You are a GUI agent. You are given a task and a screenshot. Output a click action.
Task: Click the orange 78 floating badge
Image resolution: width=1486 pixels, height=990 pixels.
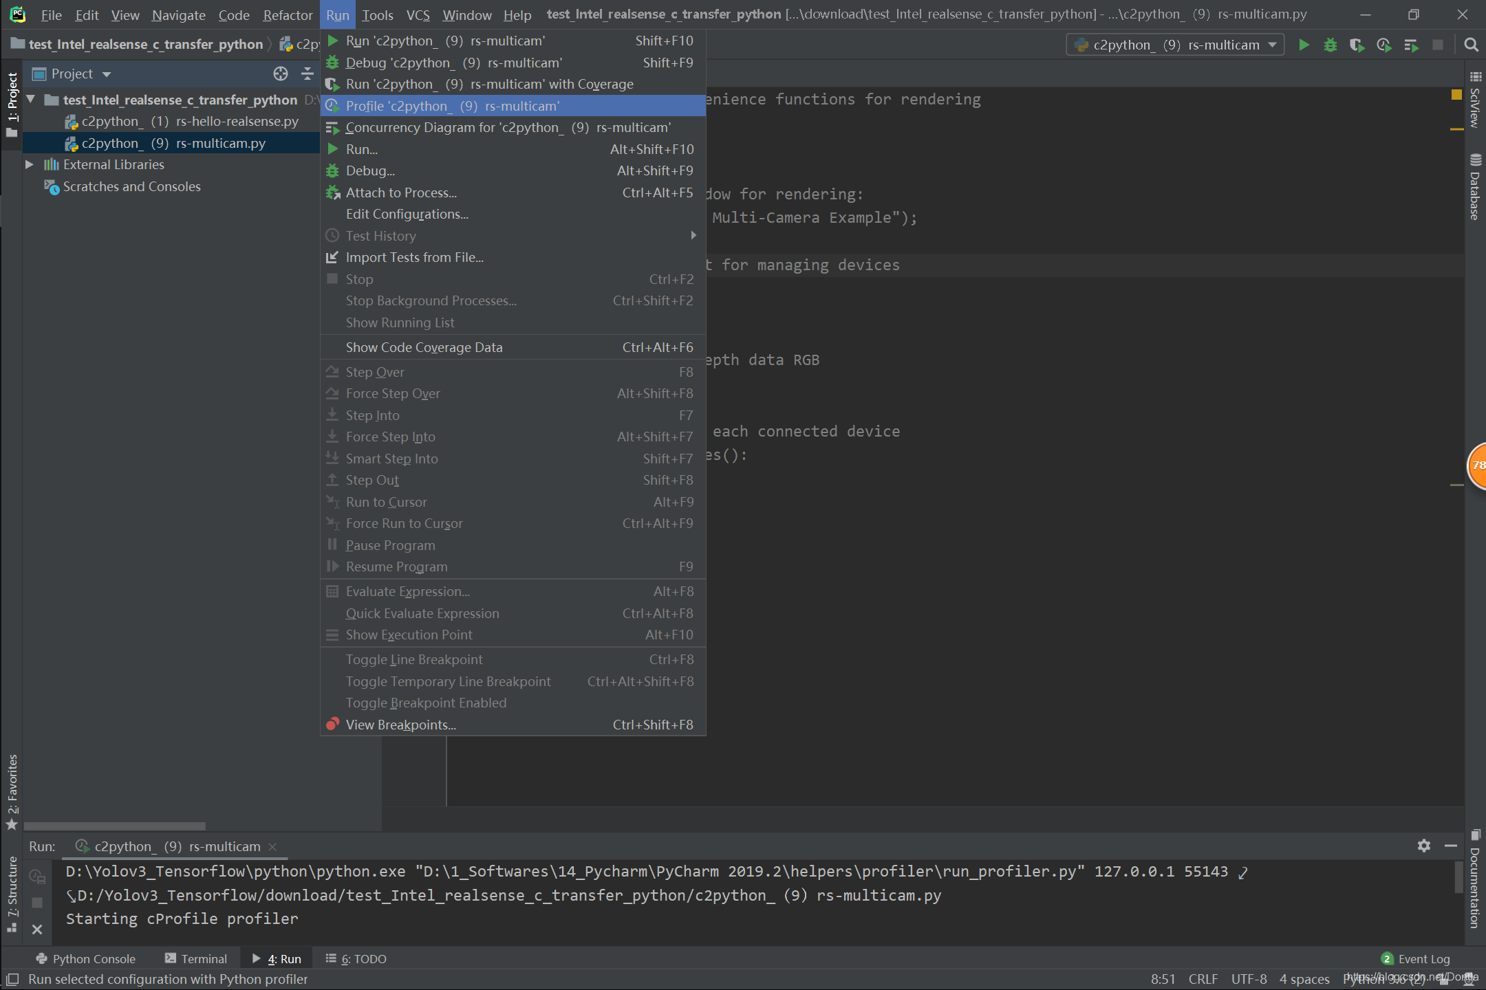coord(1476,465)
